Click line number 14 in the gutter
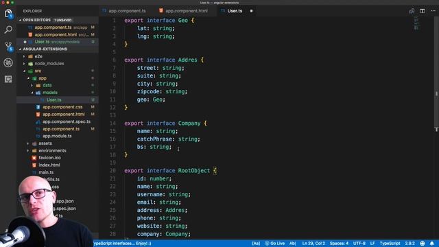Screen dimensions: 439x247 112,123
